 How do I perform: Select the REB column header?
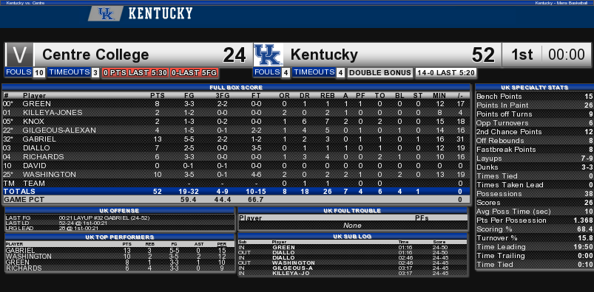pos(328,96)
